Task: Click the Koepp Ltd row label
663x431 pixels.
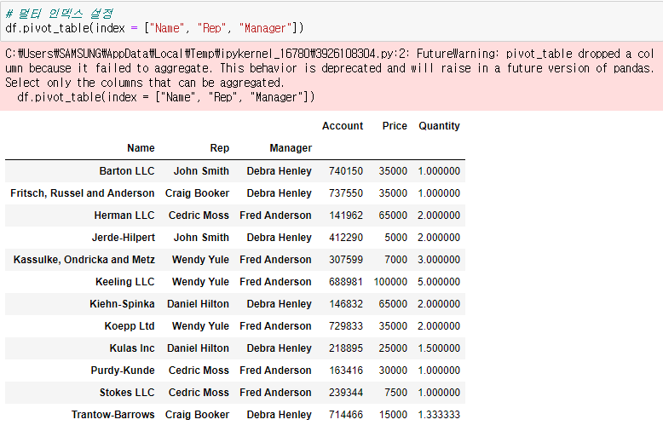Action: click(x=130, y=326)
